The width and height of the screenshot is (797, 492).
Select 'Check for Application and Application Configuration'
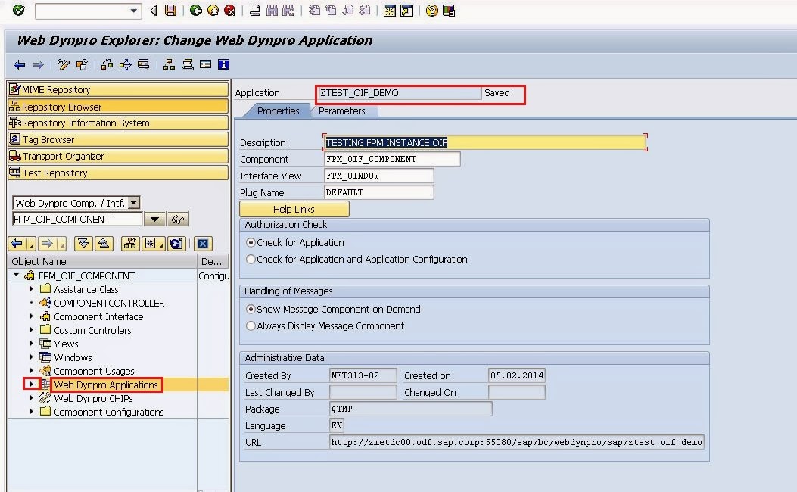(x=251, y=260)
